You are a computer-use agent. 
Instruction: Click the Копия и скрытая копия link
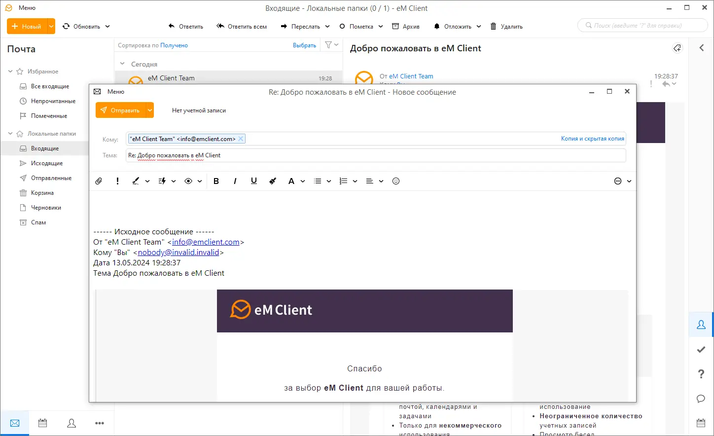tap(593, 139)
